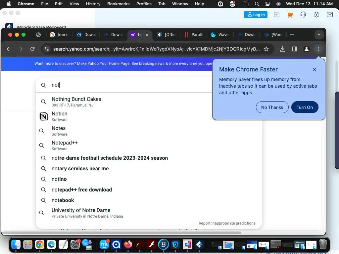Screen dimensions: 339x254
Task: Click the horizontal scrollbar at page bottom
Action: point(122,233)
